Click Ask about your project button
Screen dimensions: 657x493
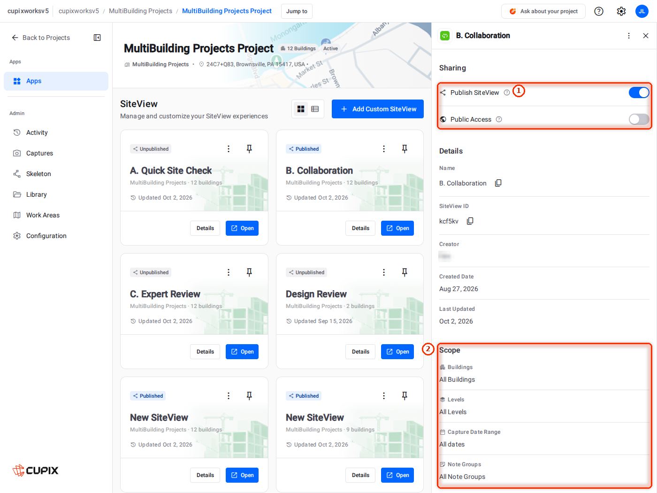point(543,11)
